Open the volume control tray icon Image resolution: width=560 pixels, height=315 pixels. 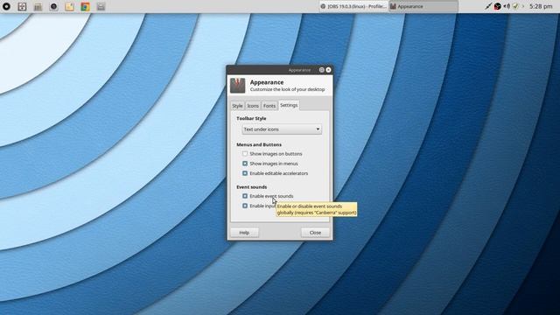pyautogui.click(x=507, y=6)
